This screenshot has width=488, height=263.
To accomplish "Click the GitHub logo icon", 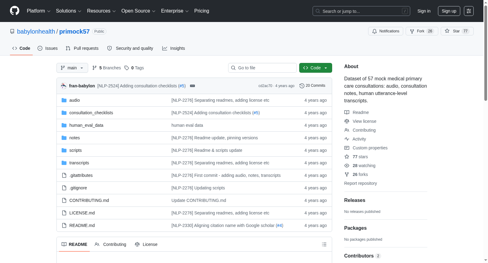I will (15, 11).
